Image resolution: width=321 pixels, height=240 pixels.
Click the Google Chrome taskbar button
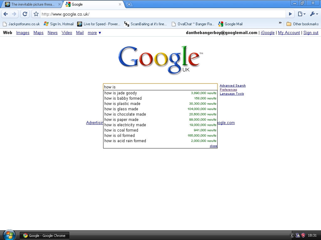[x=45, y=236]
